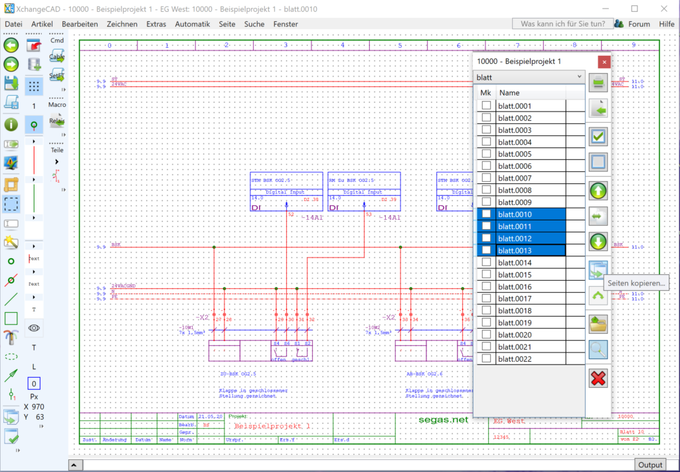
Task: Click the green up arrow in page panel
Action: (x=598, y=191)
